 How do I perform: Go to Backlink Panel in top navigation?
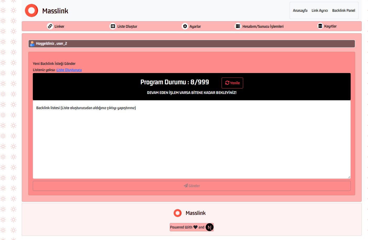pyautogui.click(x=344, y=10)
